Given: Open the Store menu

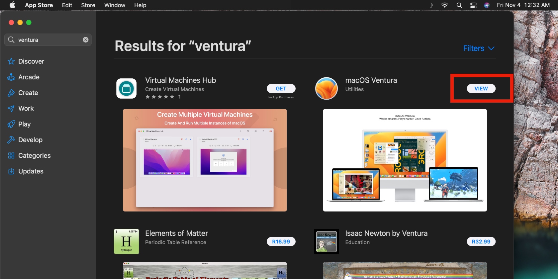Looking at the screenshot, I should point(88,5).
